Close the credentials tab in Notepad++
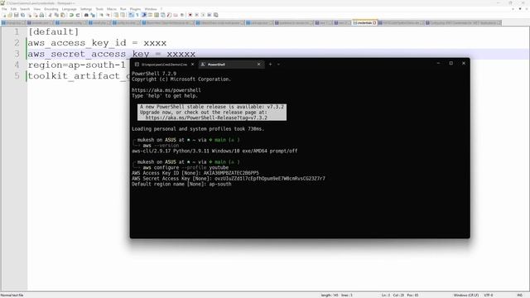The width and height of the screenshot is (530, 298). [x=374, y=22]
